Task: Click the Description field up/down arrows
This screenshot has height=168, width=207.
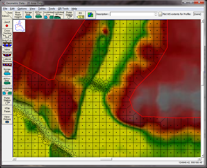Action: [156, 14]
